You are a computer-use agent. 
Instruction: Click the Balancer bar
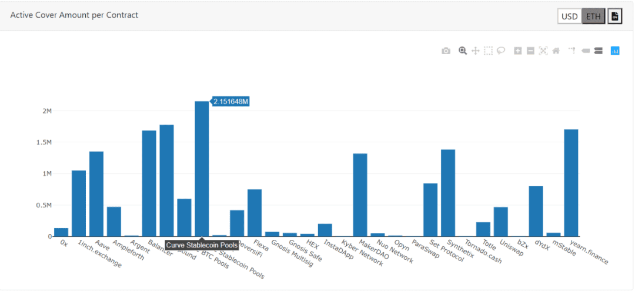point(149,183)
